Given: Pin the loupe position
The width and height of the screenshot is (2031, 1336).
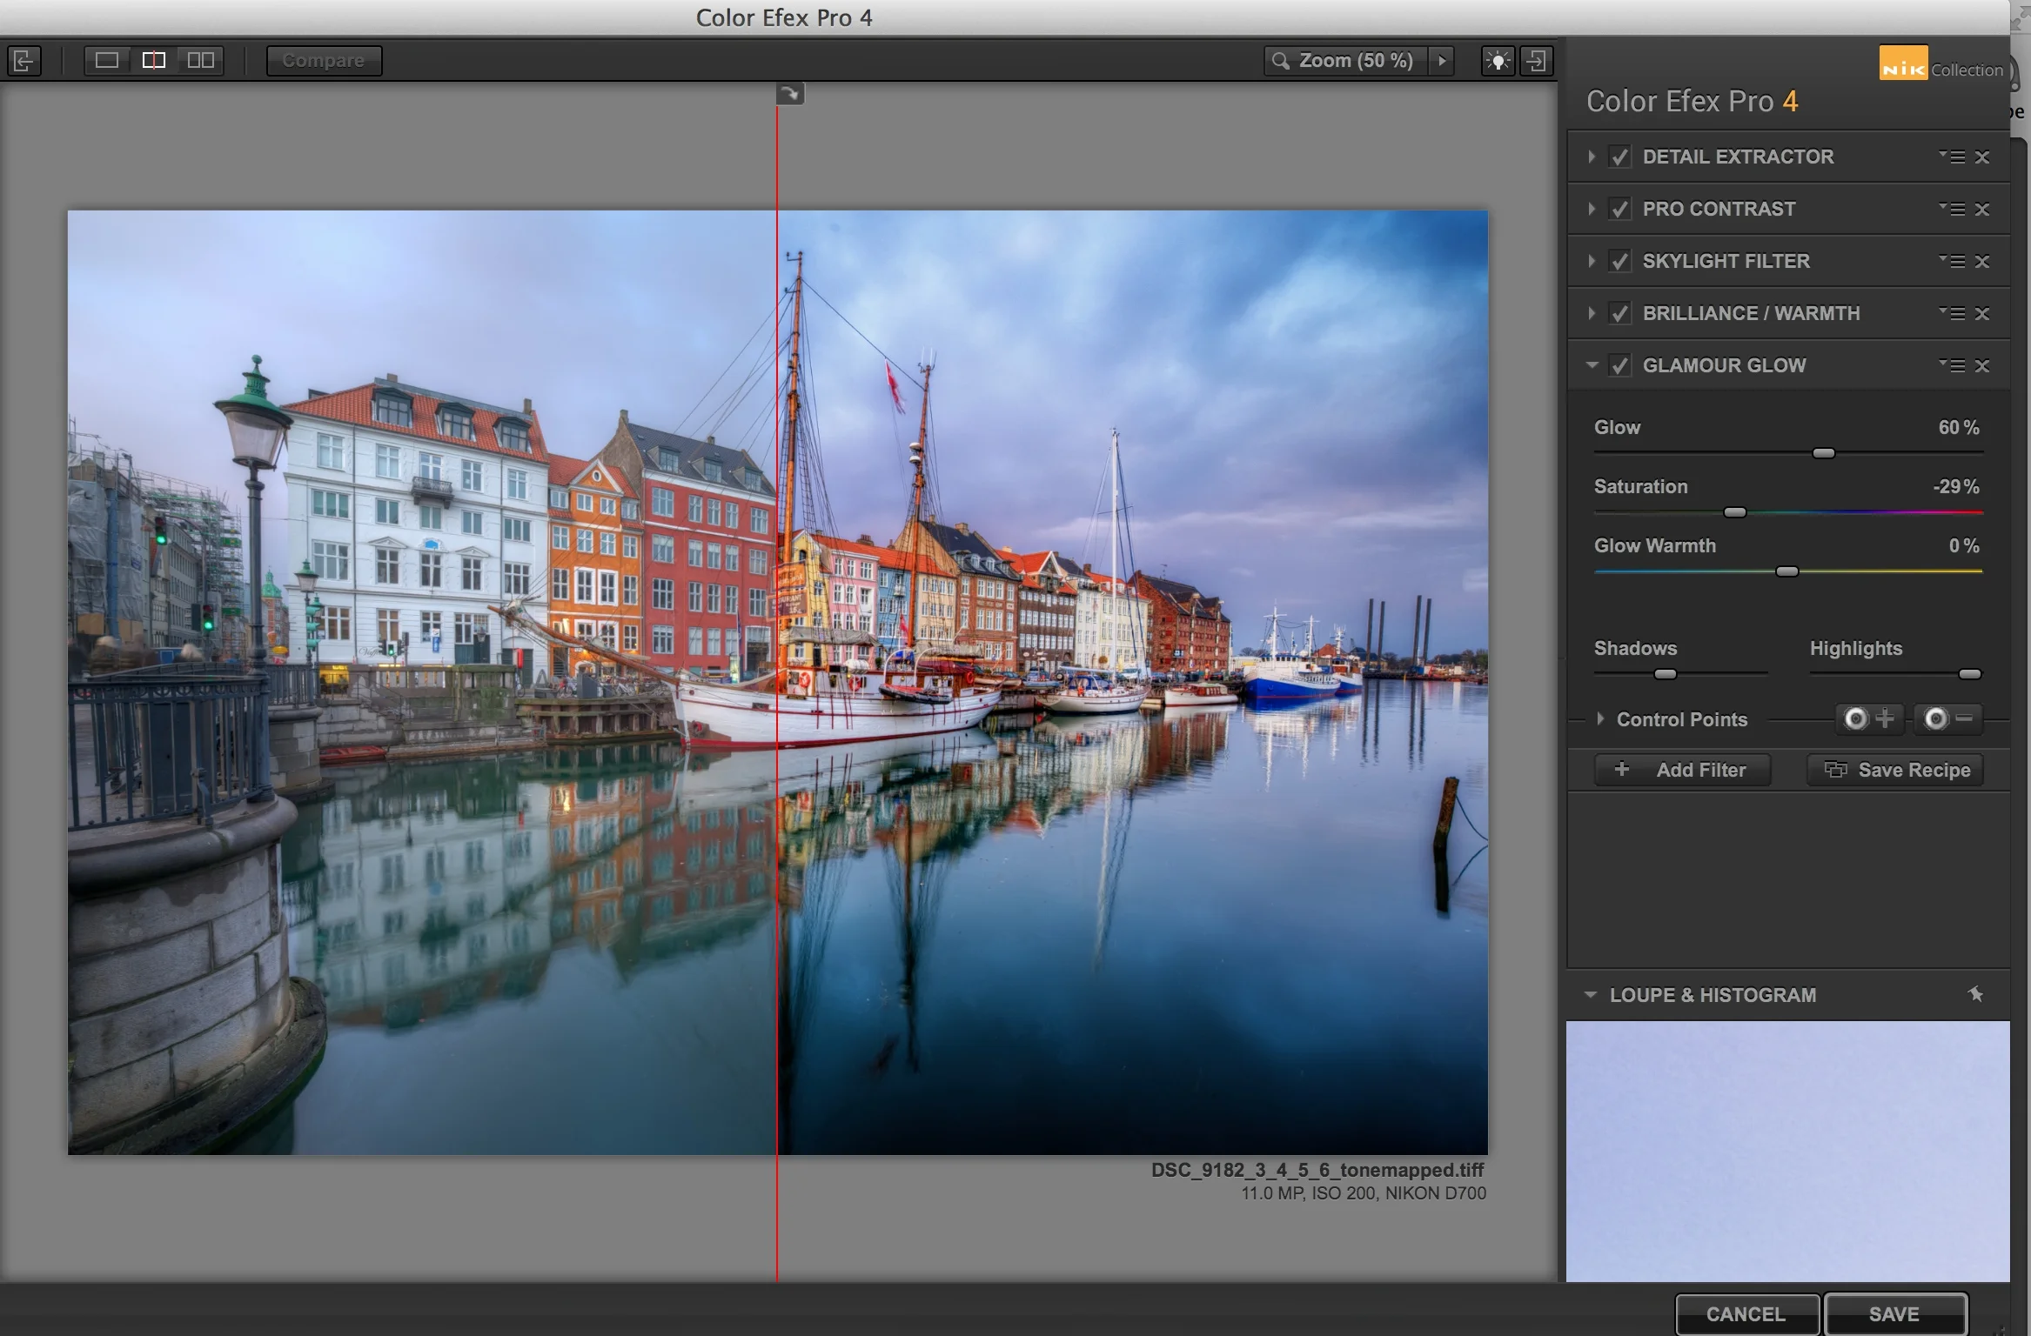Looking at the screenshot, I should 1975,994.
